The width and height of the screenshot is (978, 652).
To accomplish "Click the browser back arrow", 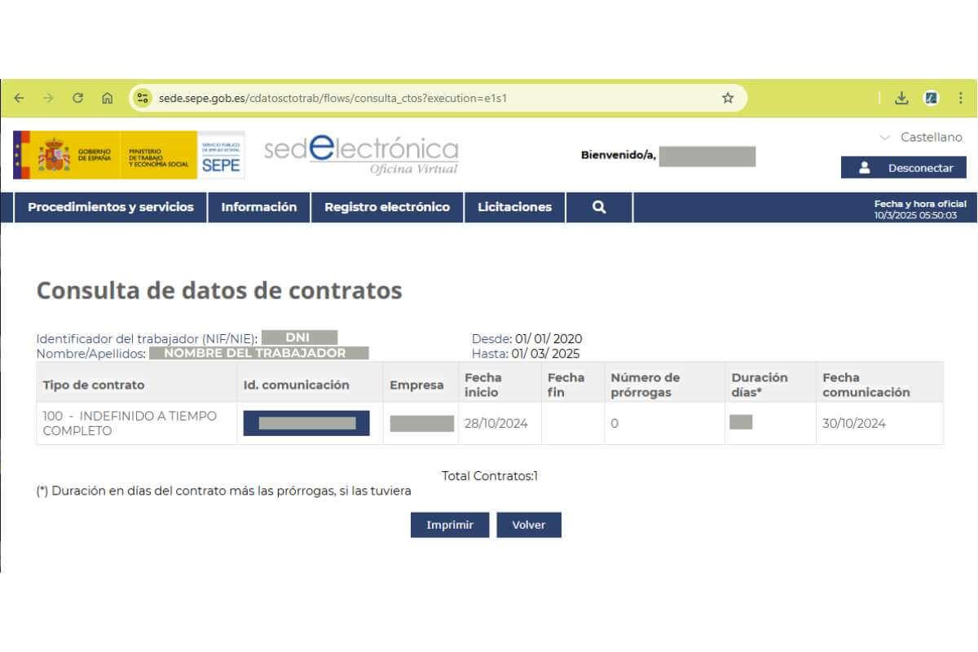I will pyautogui.click(x=19, y=98).
